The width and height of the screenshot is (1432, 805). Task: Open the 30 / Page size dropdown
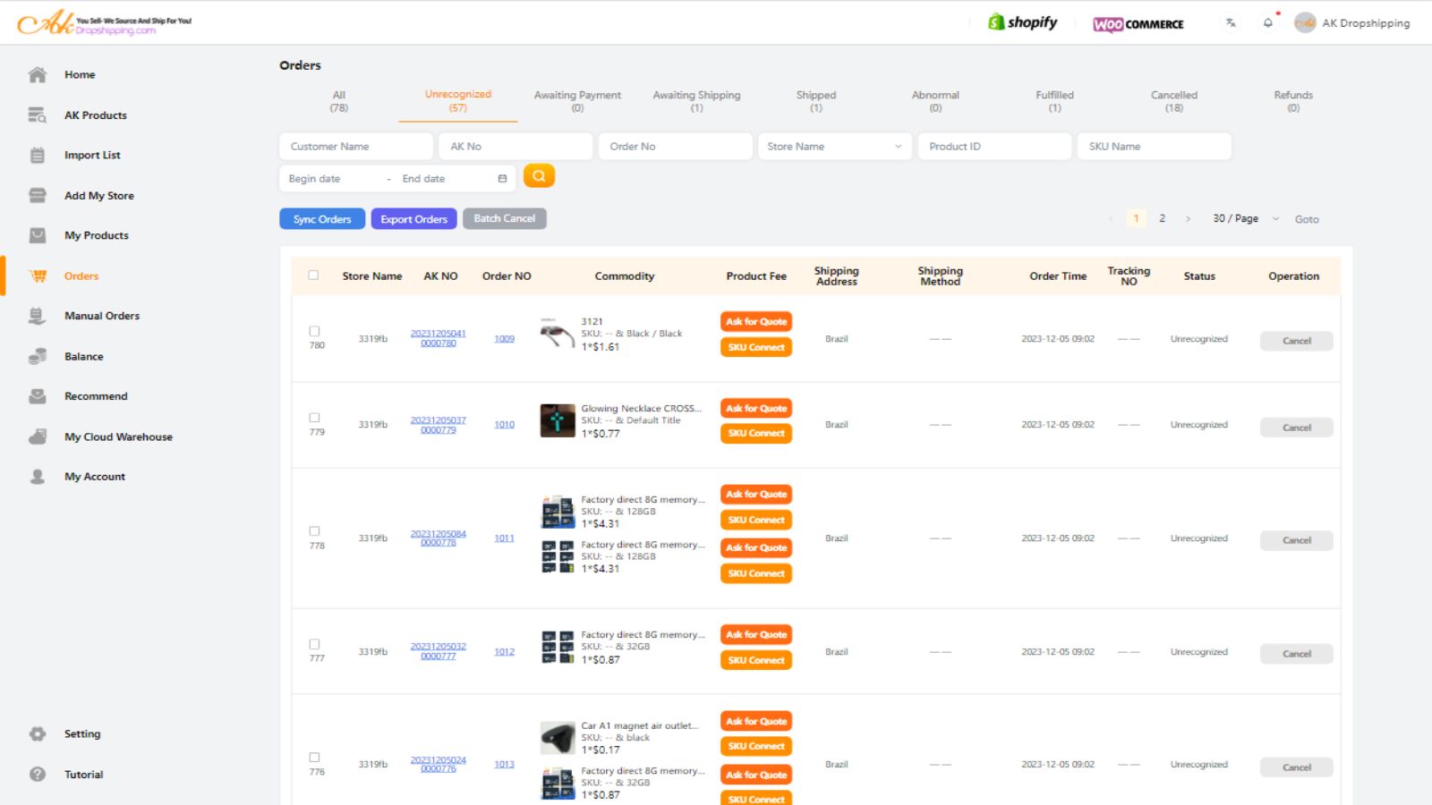click(1247, 219)
